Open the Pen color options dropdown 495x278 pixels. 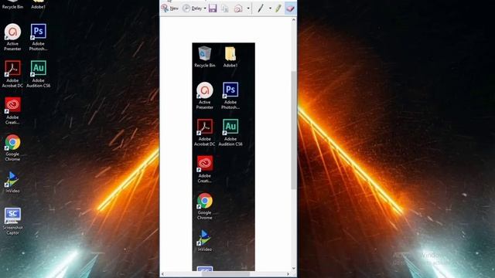pos(270,8)
